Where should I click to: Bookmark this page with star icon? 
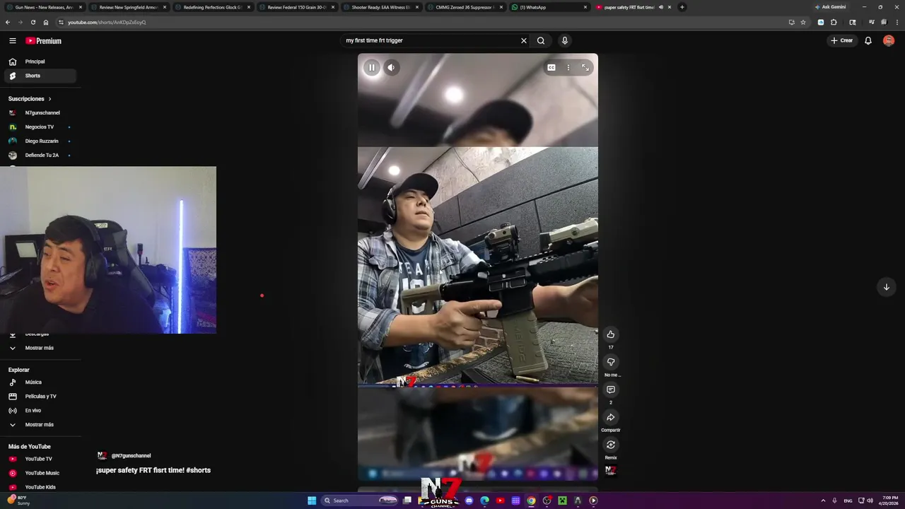pos(803,22)
